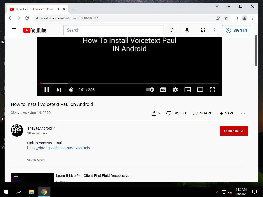Toggle the autoplay switch
Viewport: 263px width, 197px height.
[150, 90]
